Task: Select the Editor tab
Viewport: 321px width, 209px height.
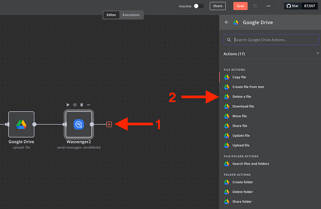Action: click(111, 15)
